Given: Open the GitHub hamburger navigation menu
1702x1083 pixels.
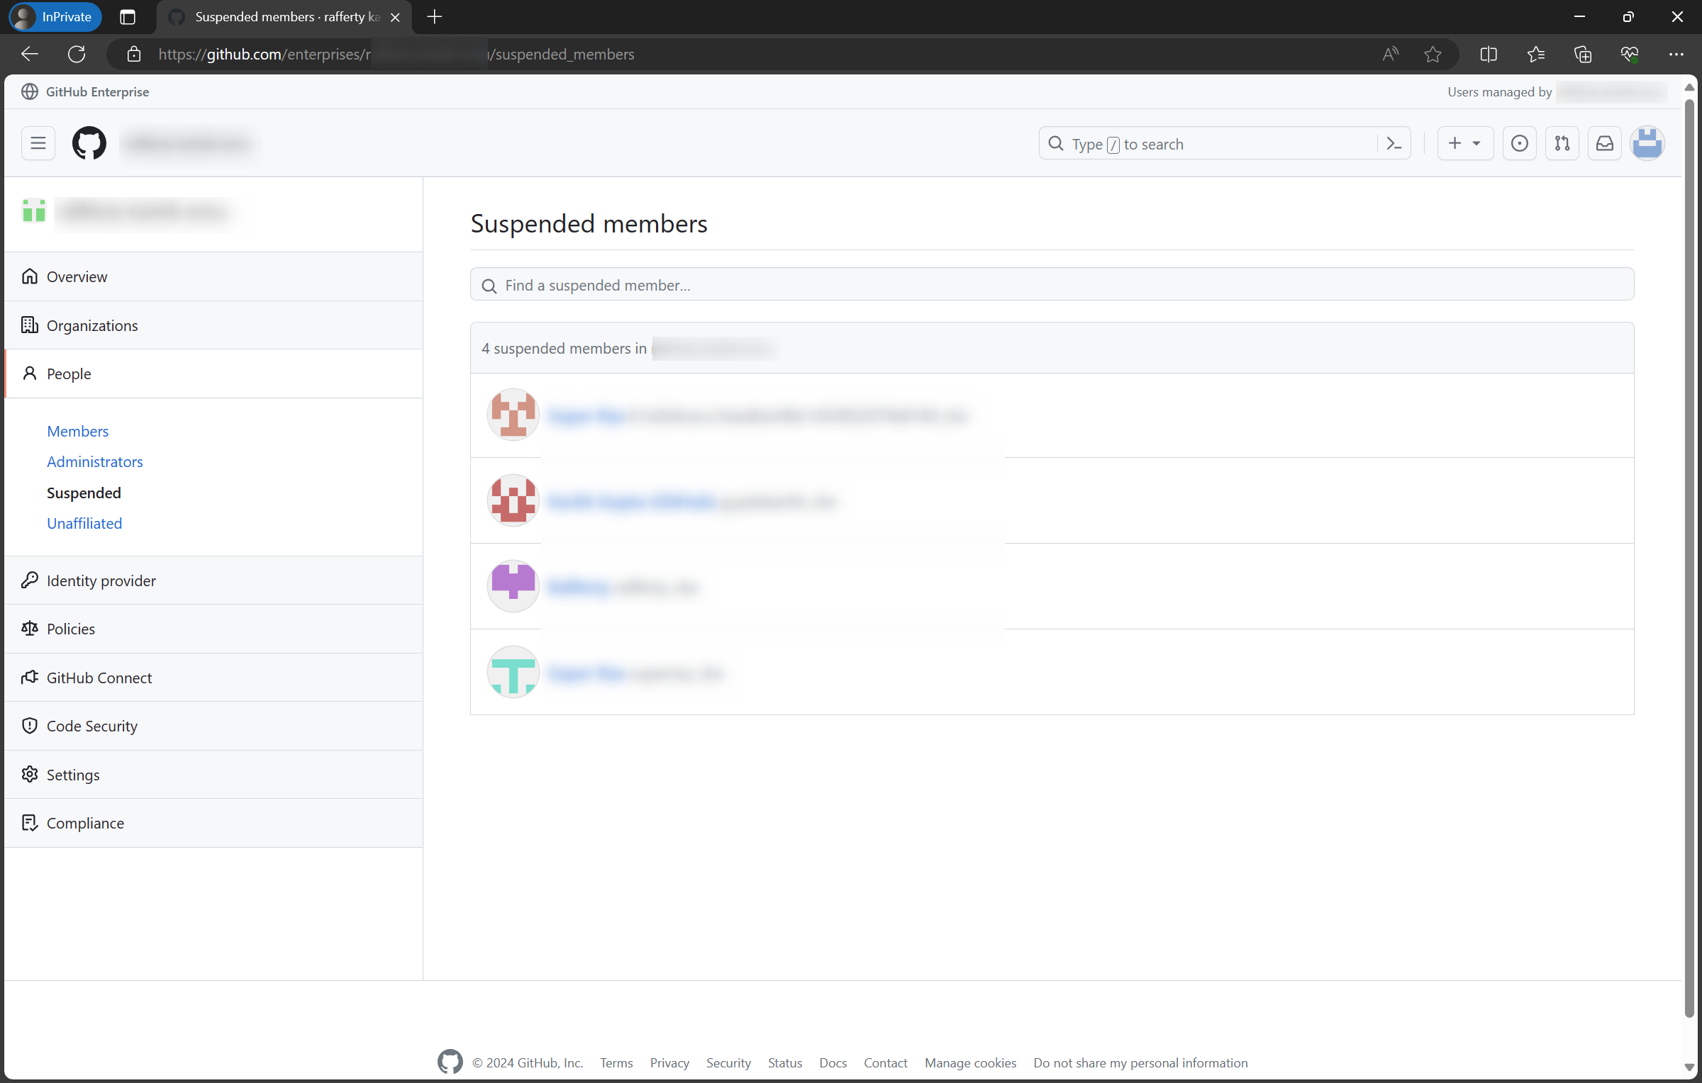Looking at the screenshot, I should [x=38, y=144].
